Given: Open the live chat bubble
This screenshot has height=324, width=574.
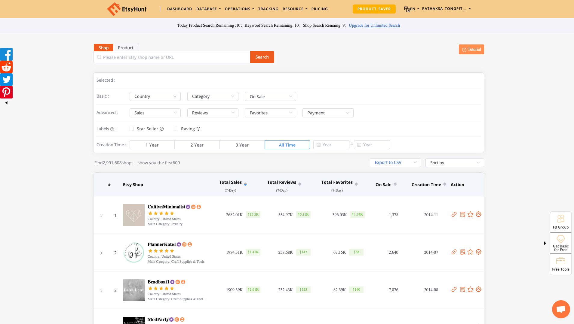Looking at the screenshot, I should (560, 309).
